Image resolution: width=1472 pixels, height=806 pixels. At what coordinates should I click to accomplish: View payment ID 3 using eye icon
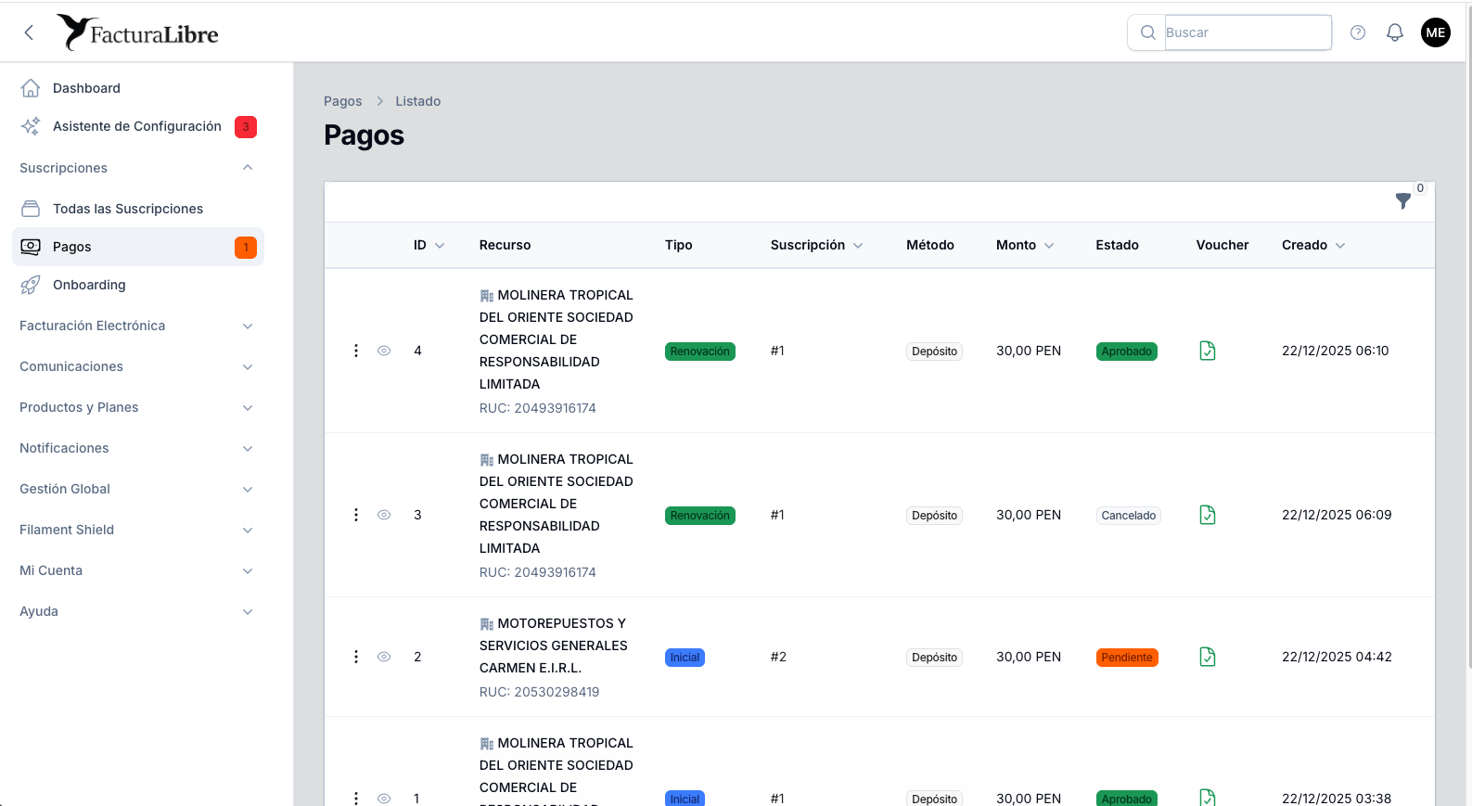coord(384,515)
